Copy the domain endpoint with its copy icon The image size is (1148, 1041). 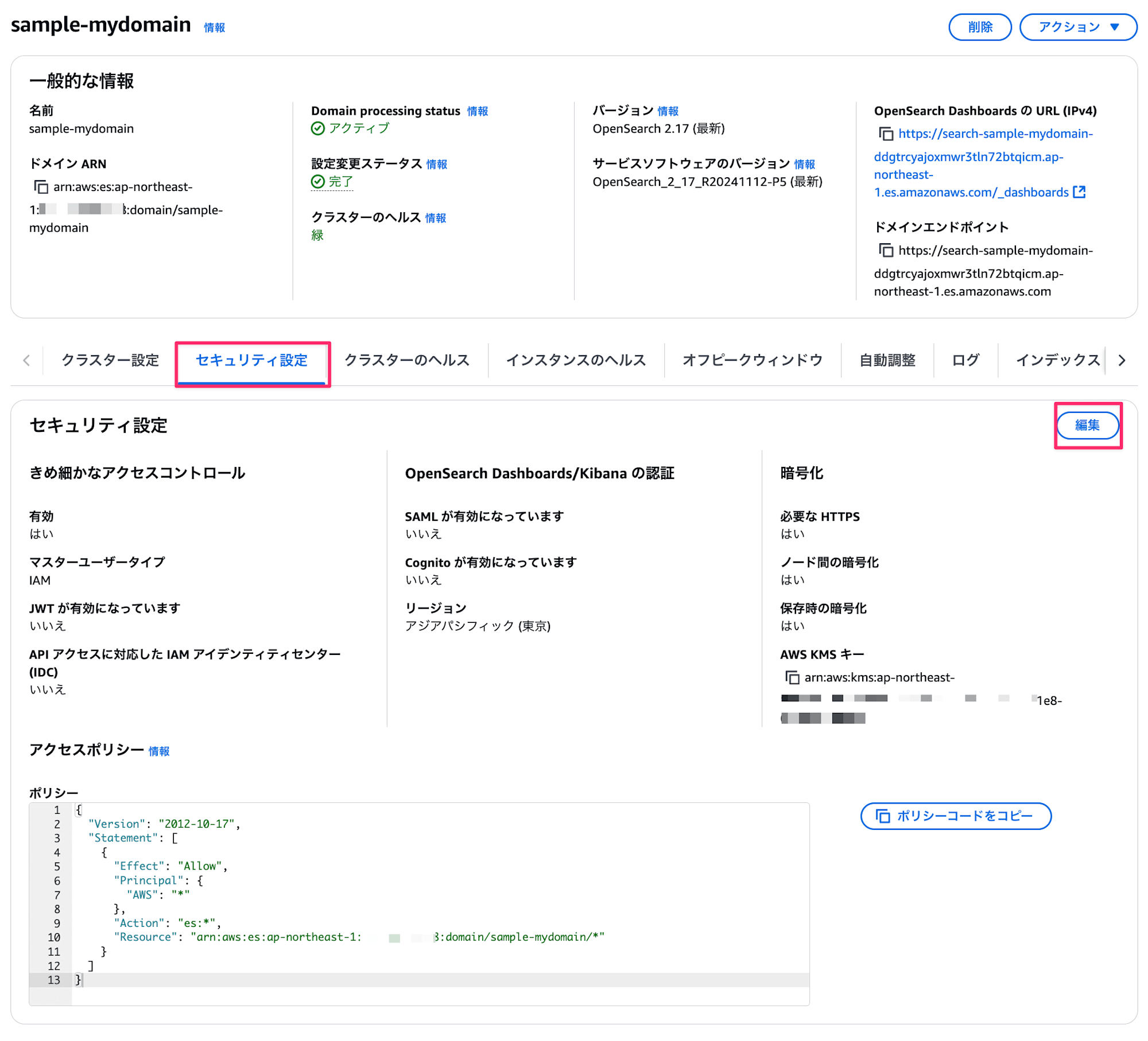click(886, 251)
